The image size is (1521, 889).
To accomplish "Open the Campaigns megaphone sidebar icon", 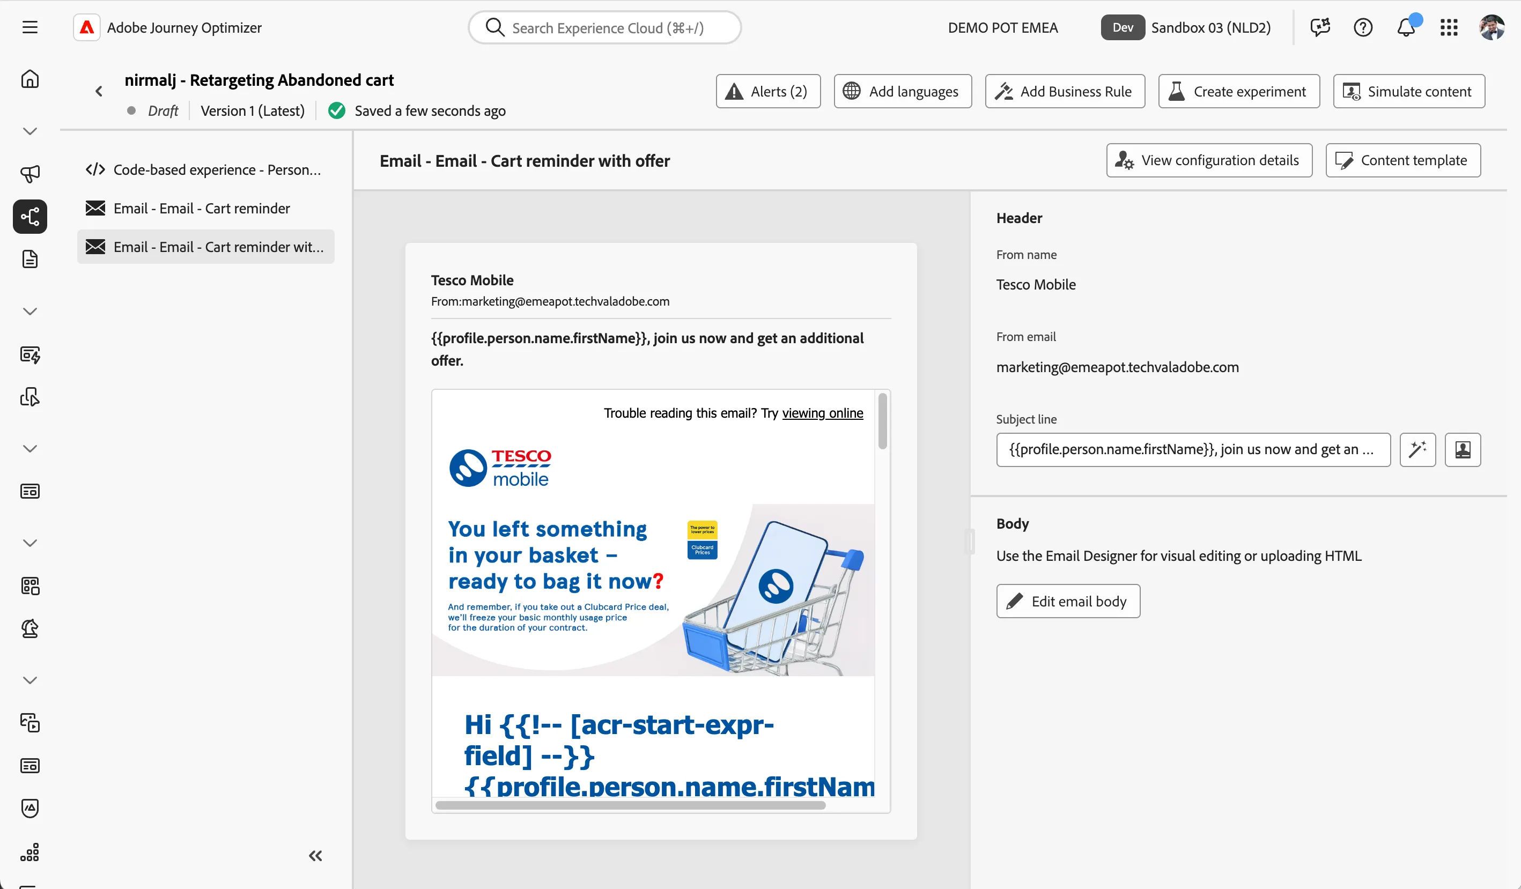I will (x=29, y=174).
